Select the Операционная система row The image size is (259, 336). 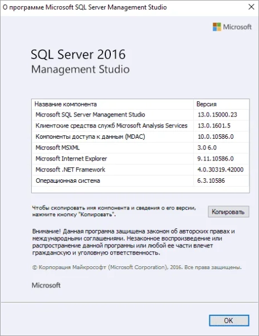tap(140, 181)
